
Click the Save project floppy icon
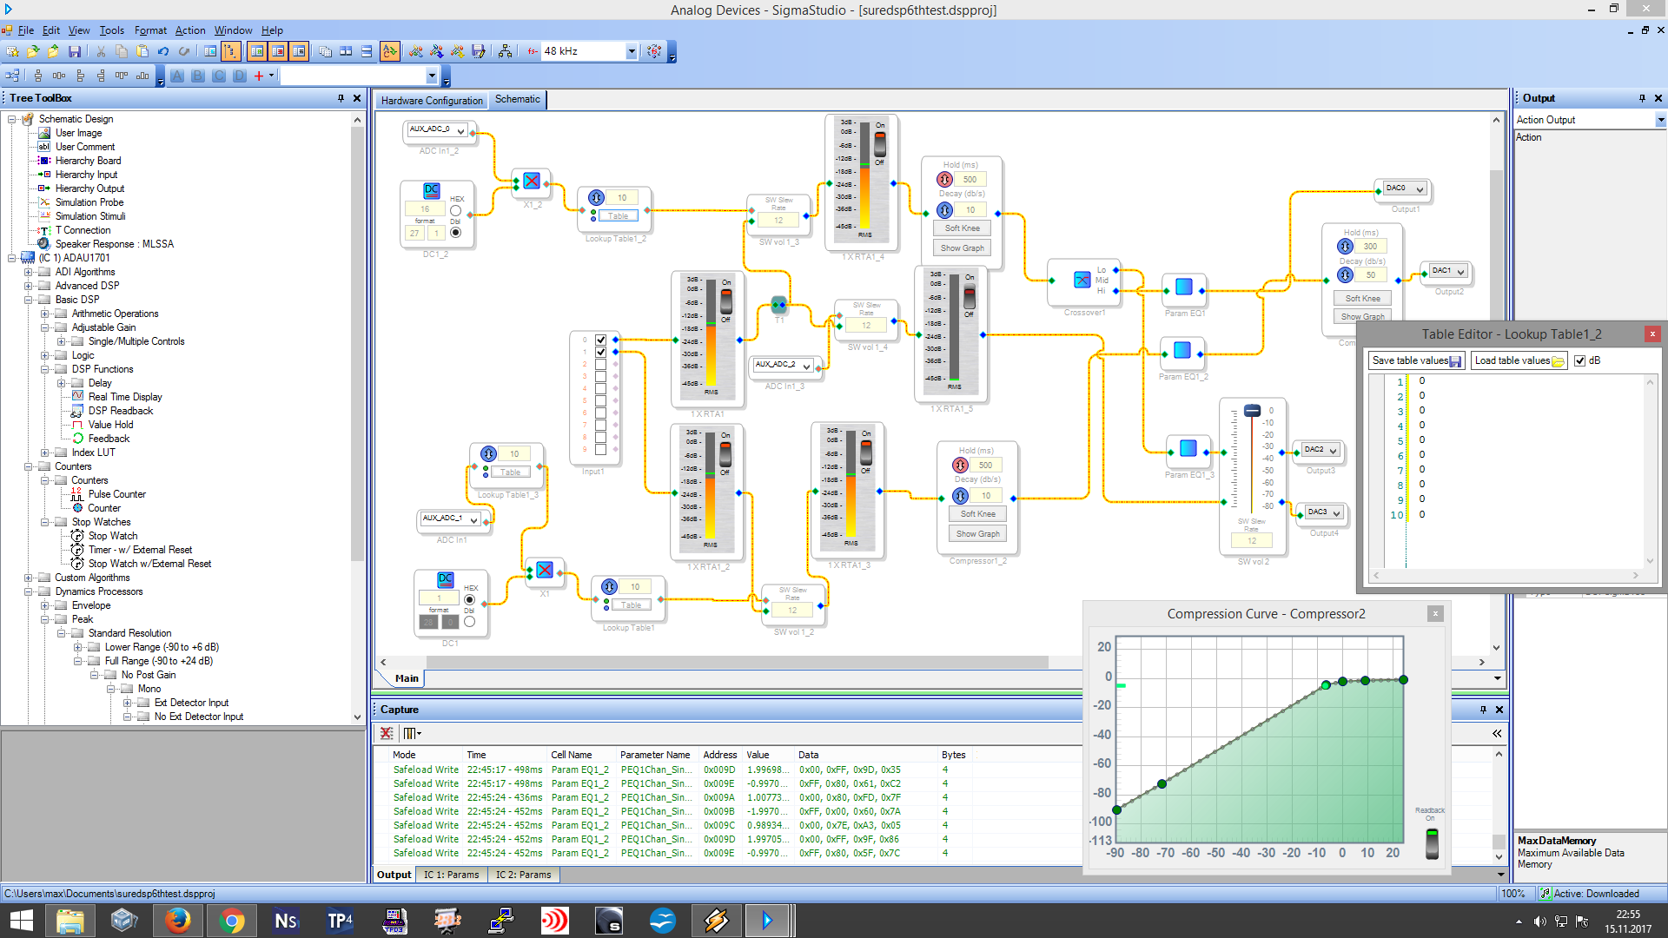(75, 52)
